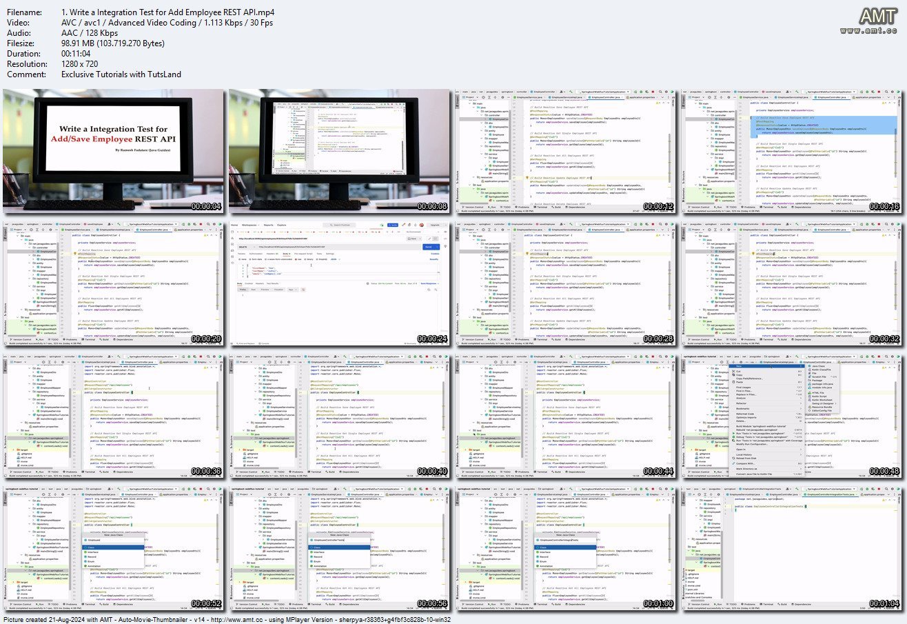Image resolution: width=907 pixels, height=624 pixels.
Task: Pick the last thumbnail stamped 00:01:04
Action: (792, 548)
